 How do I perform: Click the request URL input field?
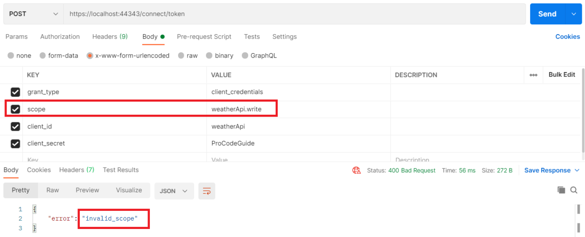(292, 14)
